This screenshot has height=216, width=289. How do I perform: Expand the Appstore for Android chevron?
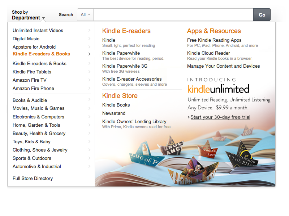(89, 47)
